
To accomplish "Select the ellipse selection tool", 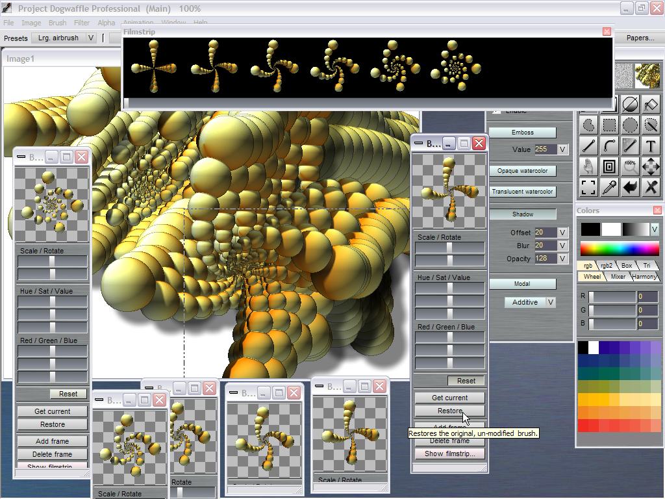I will [x=630, y=125].
